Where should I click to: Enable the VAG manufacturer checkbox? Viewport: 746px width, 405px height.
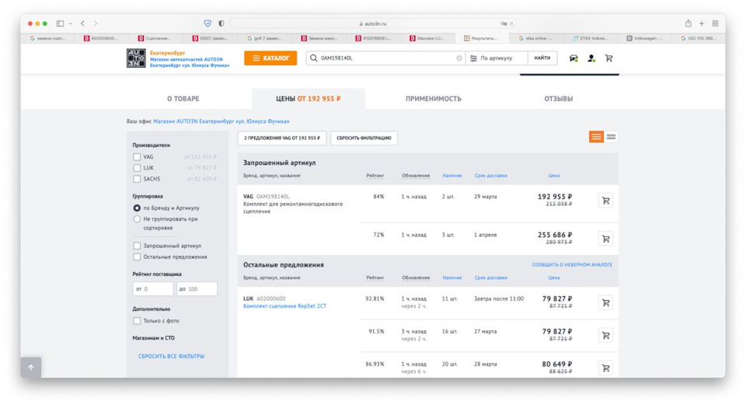pos(137,157)
